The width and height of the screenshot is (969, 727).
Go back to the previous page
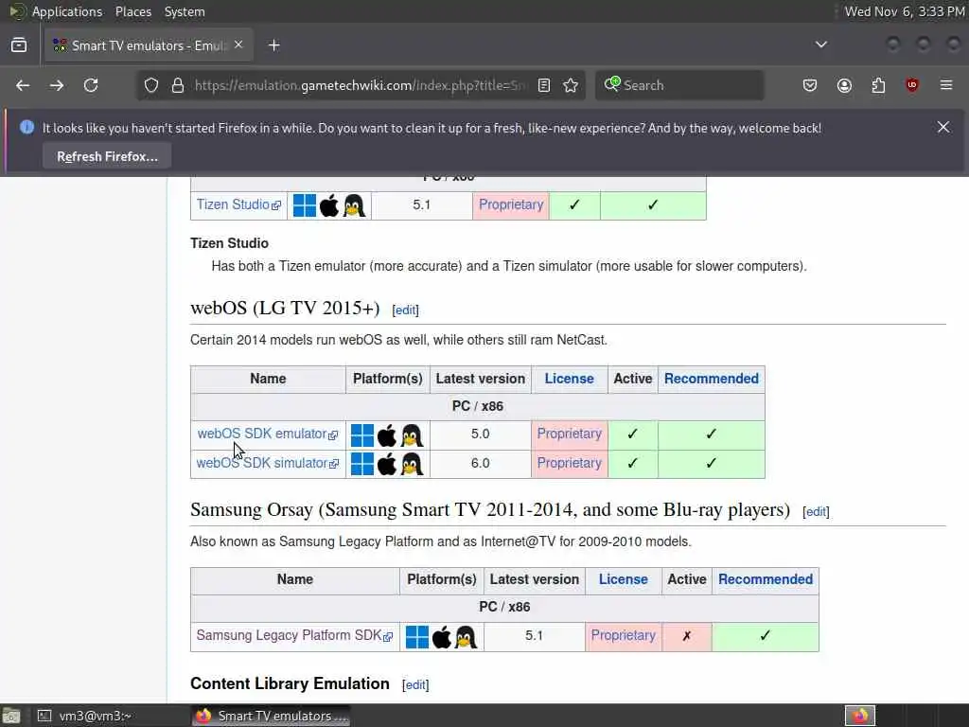tap(23, 85)
